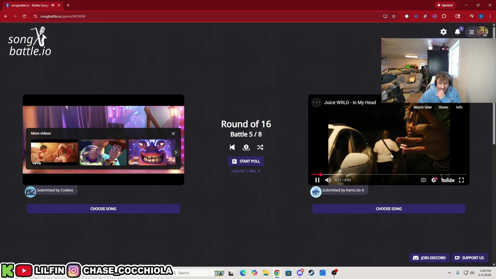Click the user profile avatar

(483, 32)
